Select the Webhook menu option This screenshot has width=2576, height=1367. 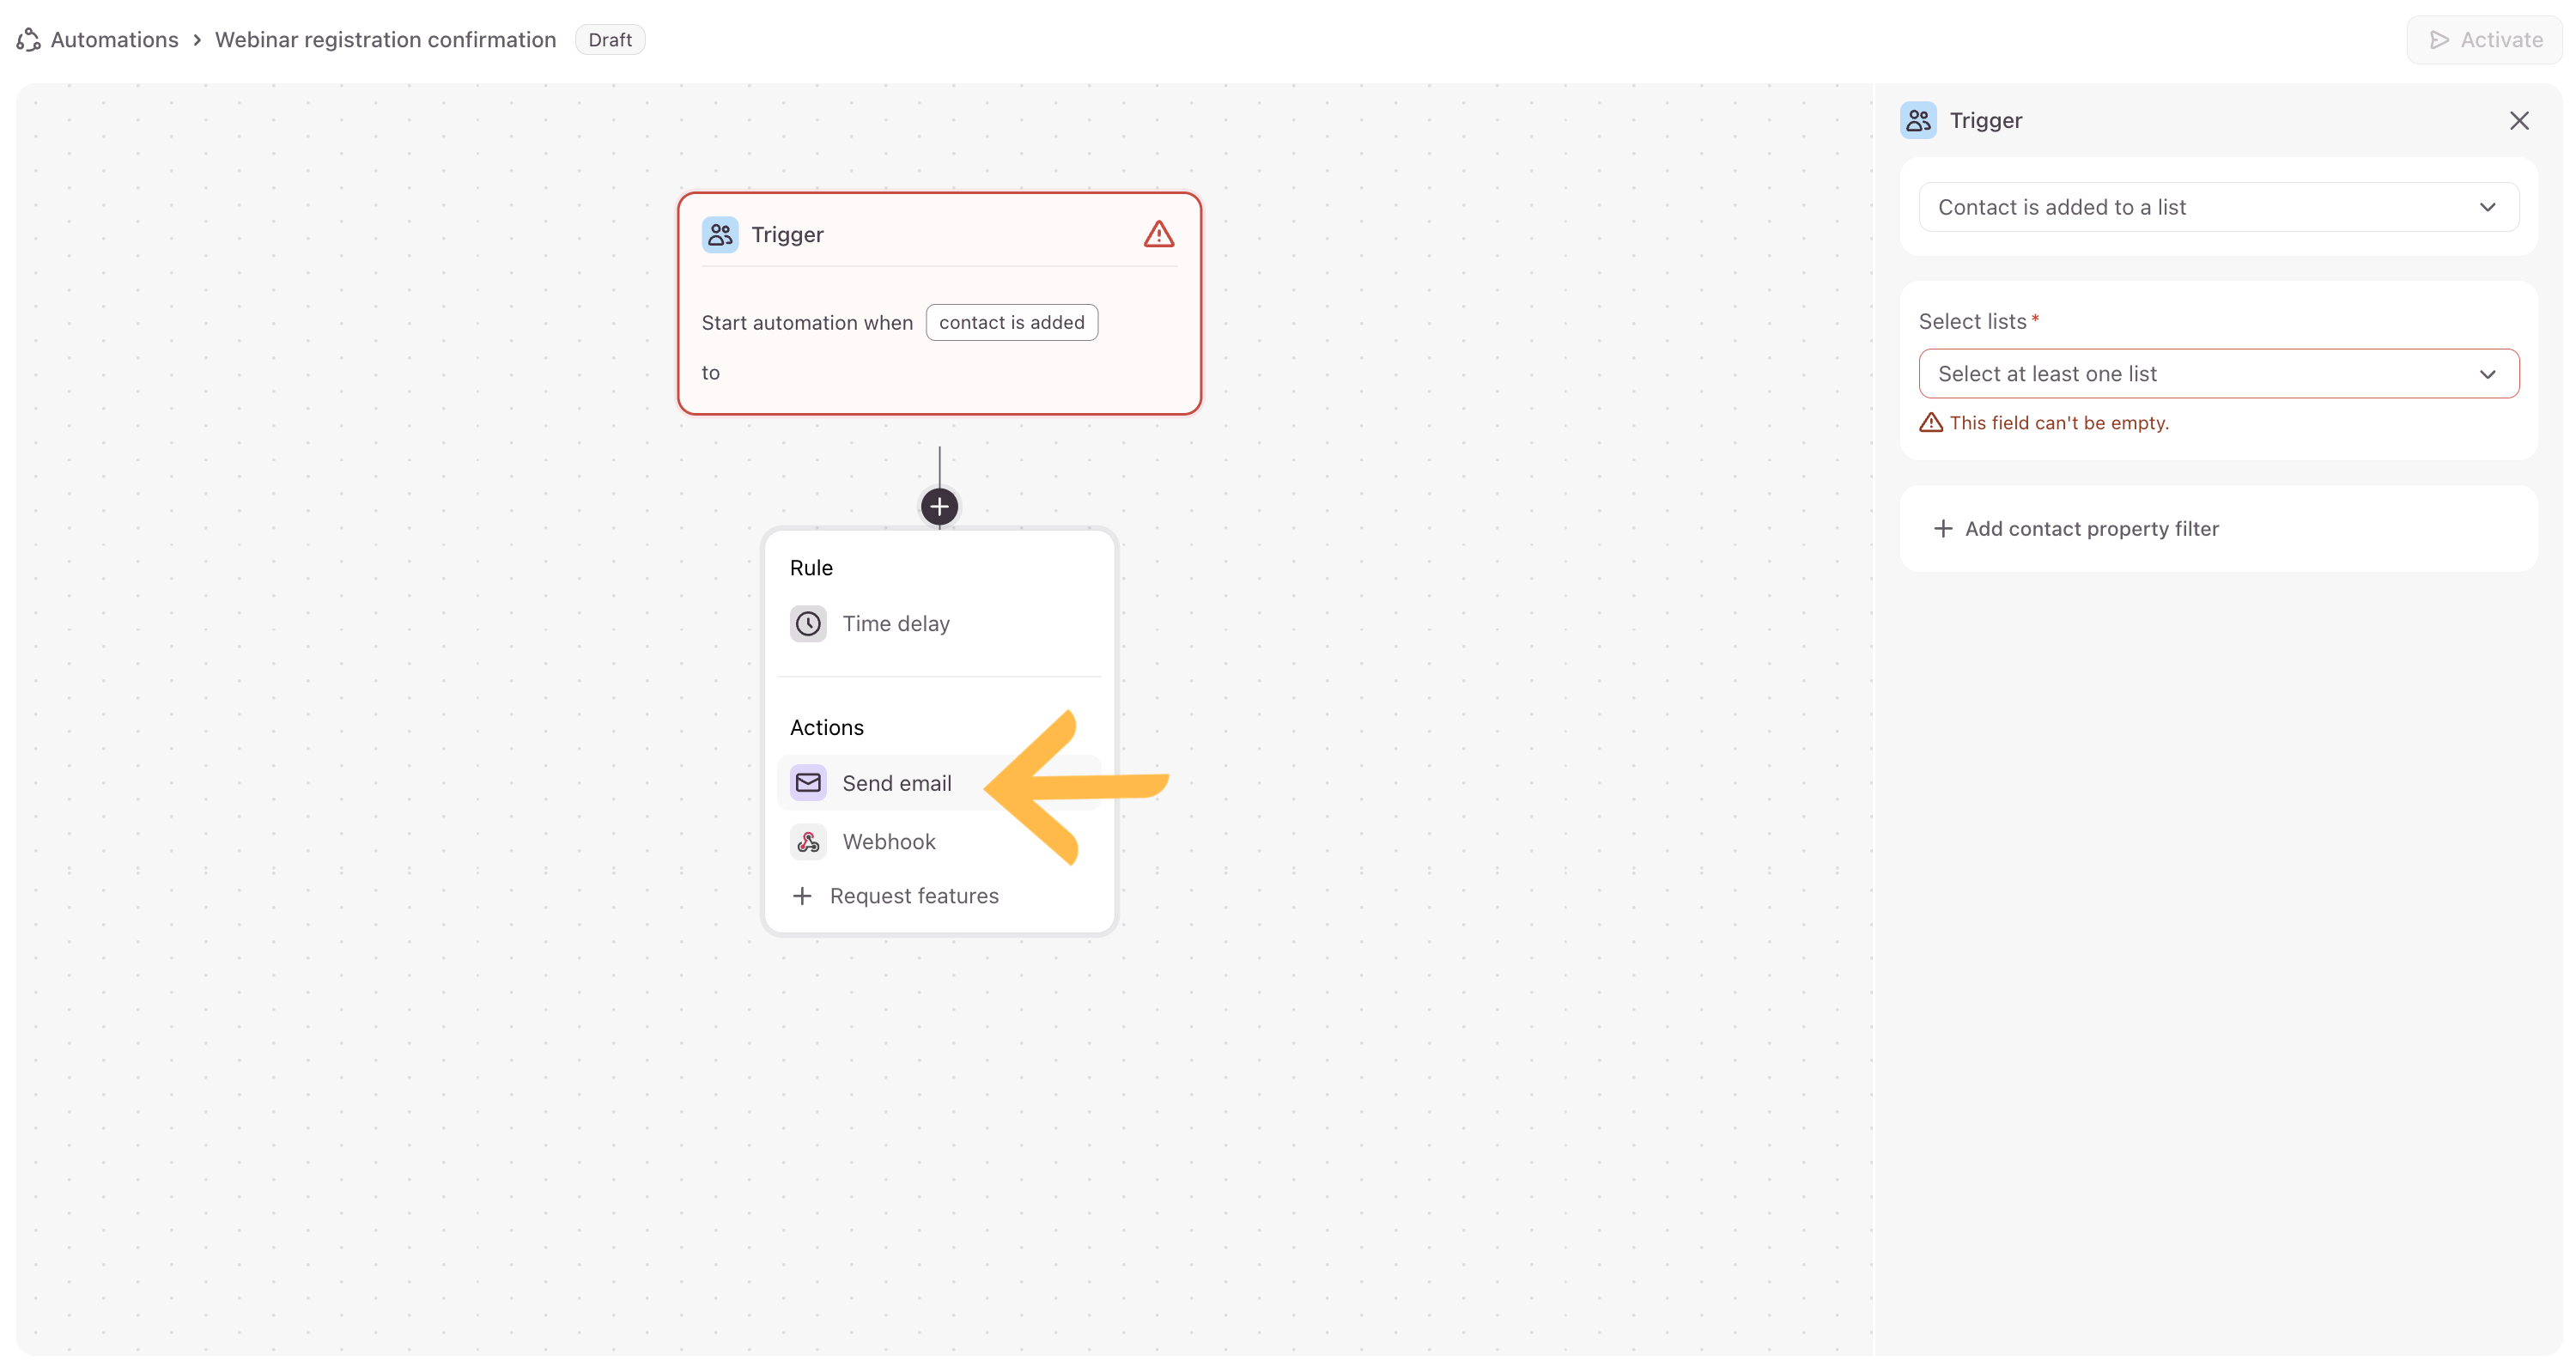coord(889,842)
